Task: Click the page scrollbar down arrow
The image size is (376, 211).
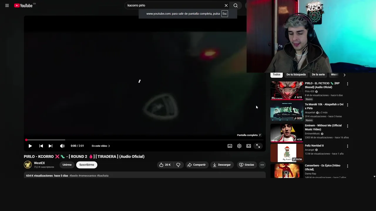Action: (x=374, y=177)
